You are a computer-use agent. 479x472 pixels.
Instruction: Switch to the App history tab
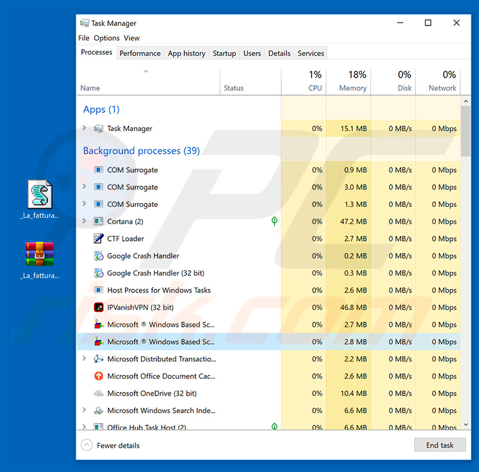tap(187, 53)
